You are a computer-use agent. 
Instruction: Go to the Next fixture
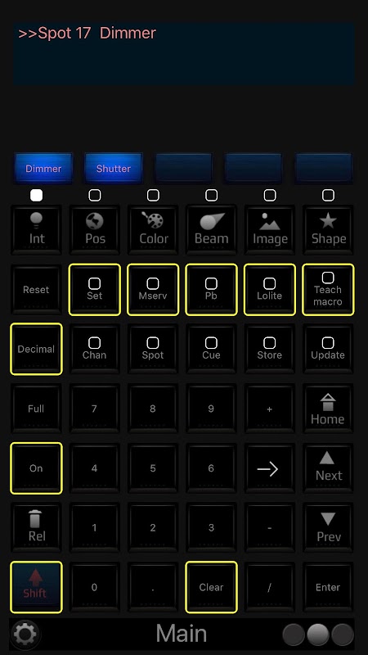click(329, 468)
